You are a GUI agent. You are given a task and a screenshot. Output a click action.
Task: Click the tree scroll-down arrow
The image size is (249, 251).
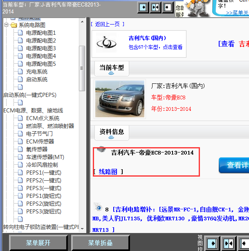pyautogui.click(x=82, y=229)
